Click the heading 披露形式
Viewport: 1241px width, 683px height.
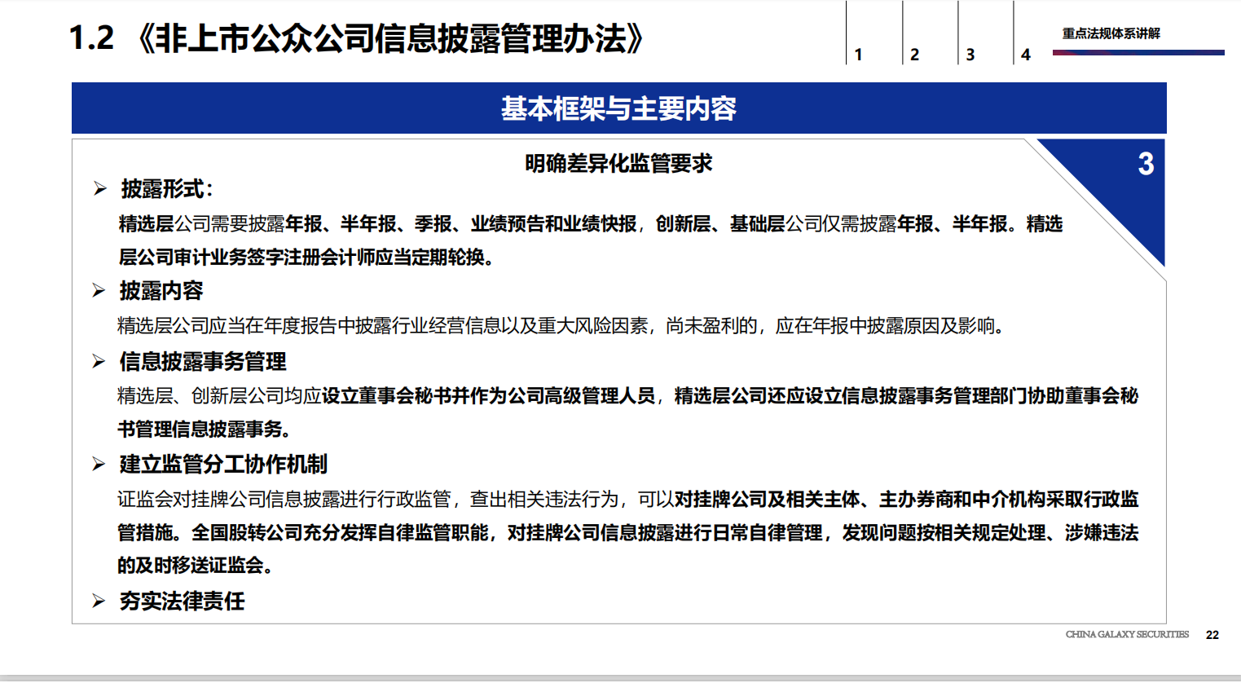click(x=166, y=189)
